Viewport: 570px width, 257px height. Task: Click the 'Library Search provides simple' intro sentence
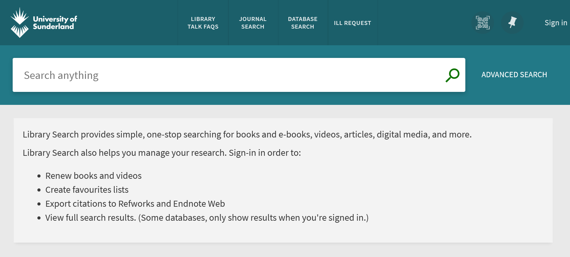[x=247, y=134]
